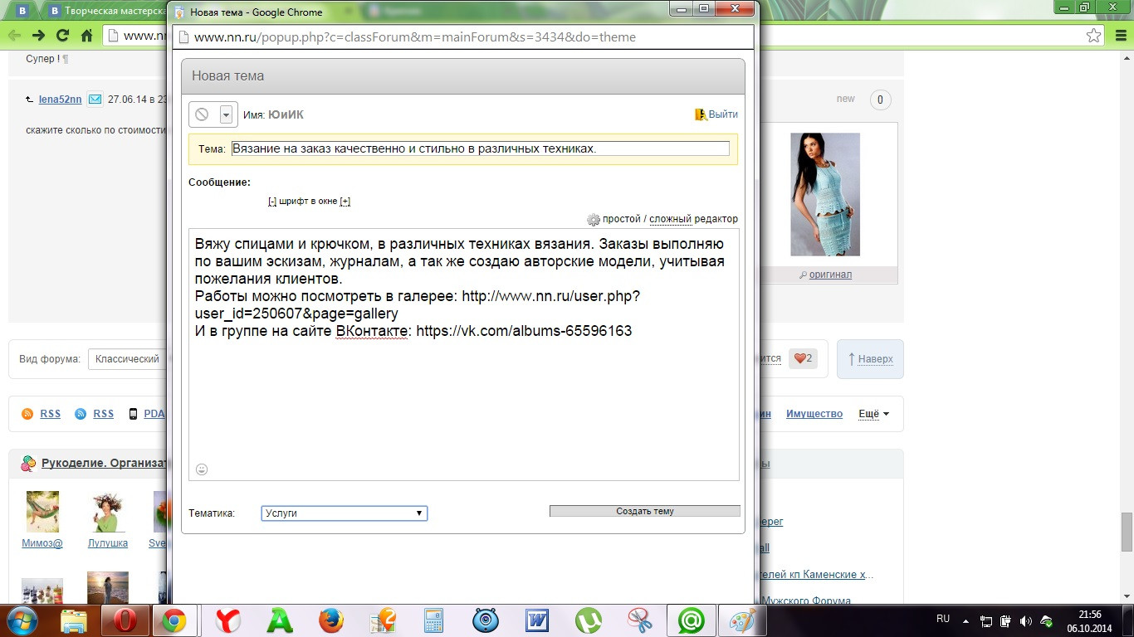Open the Мимоз@ user avatar thumbnail
The image size is (1134, 637).
[42, 512]
